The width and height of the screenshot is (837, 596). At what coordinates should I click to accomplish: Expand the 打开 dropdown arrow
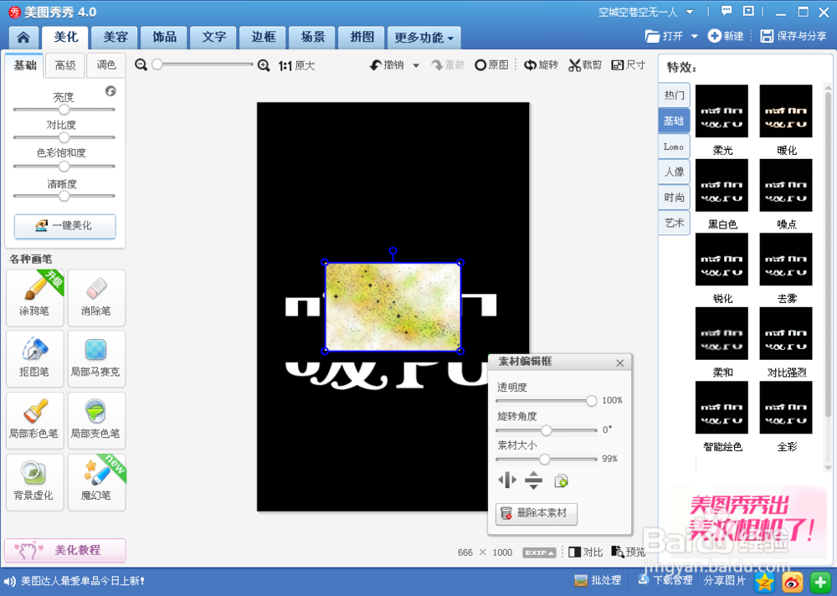(x=695, y=36)
